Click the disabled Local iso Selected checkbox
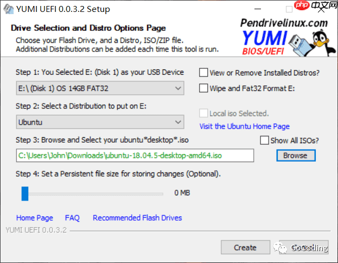 (x=203, y=113)
